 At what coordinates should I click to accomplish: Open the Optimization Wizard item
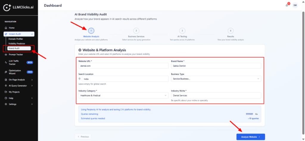pyautogui.click(x=15, y=72)
